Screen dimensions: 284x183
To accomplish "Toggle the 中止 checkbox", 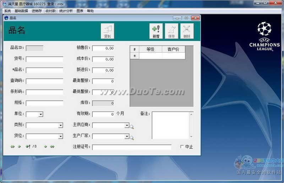I will pyautogui.click(x=182, y=147).
